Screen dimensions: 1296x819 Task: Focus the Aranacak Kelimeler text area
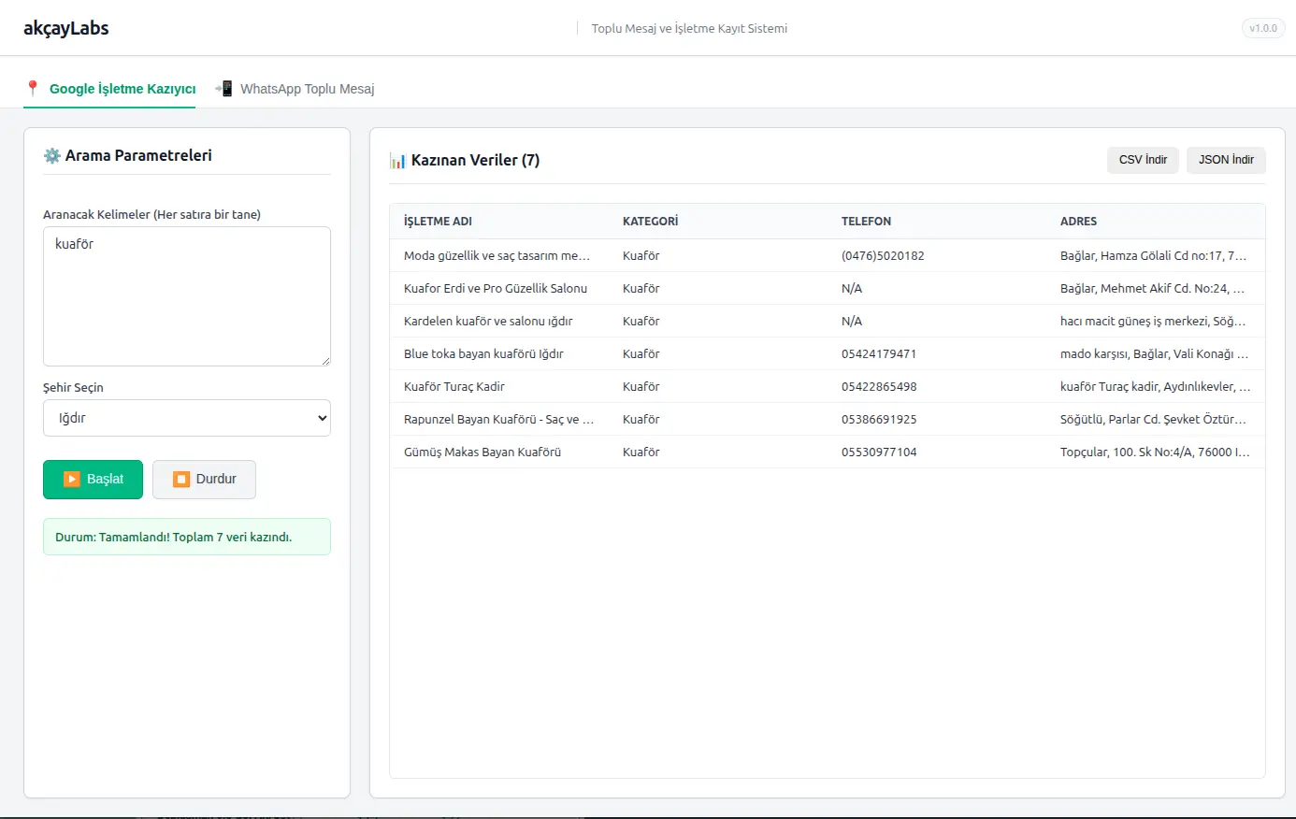[x=187, y=295]
